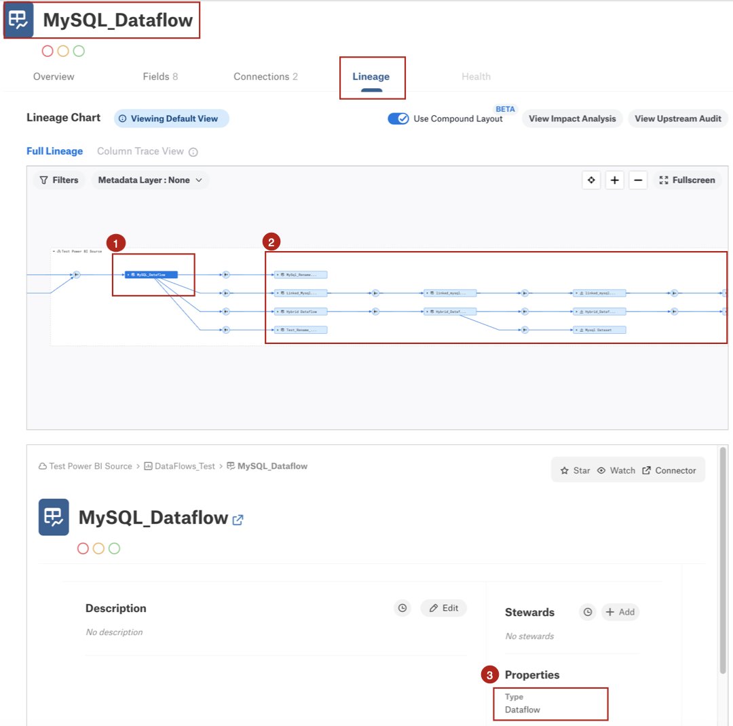Toggle the green flag circle in details panel

115,548
